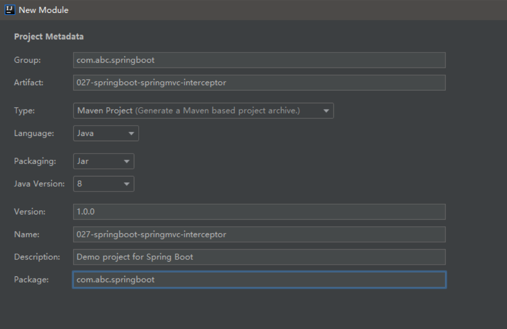Viewport: 507px width, 329px height.
Task: Click the Type: label
Action: [x=24, y=111]
